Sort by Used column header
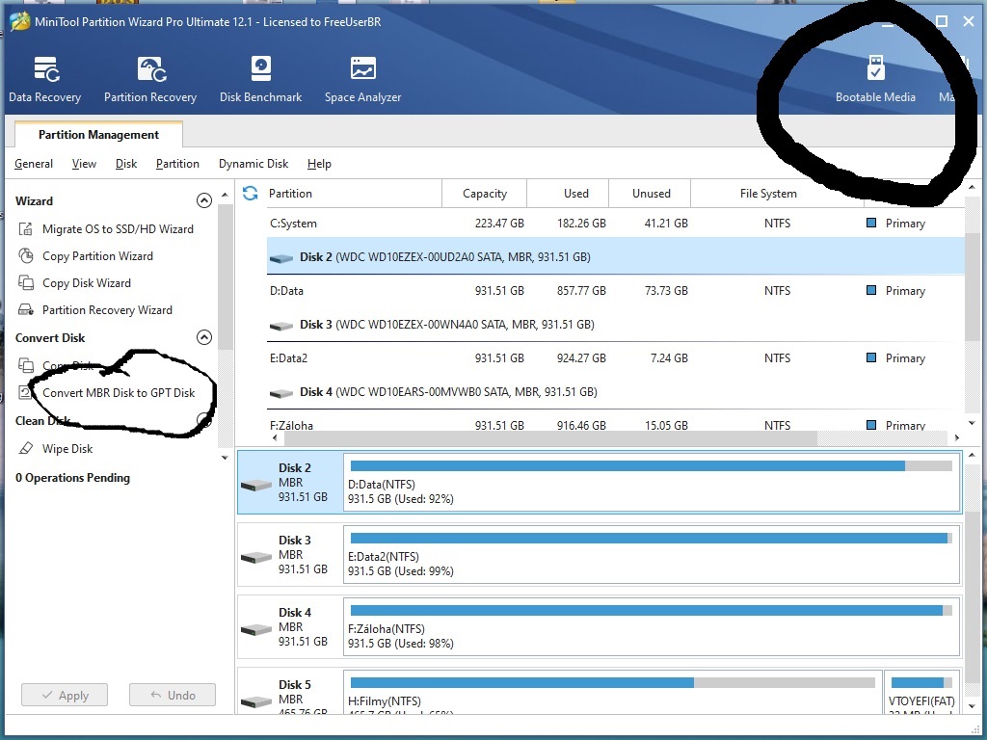 tap(568, 193)
